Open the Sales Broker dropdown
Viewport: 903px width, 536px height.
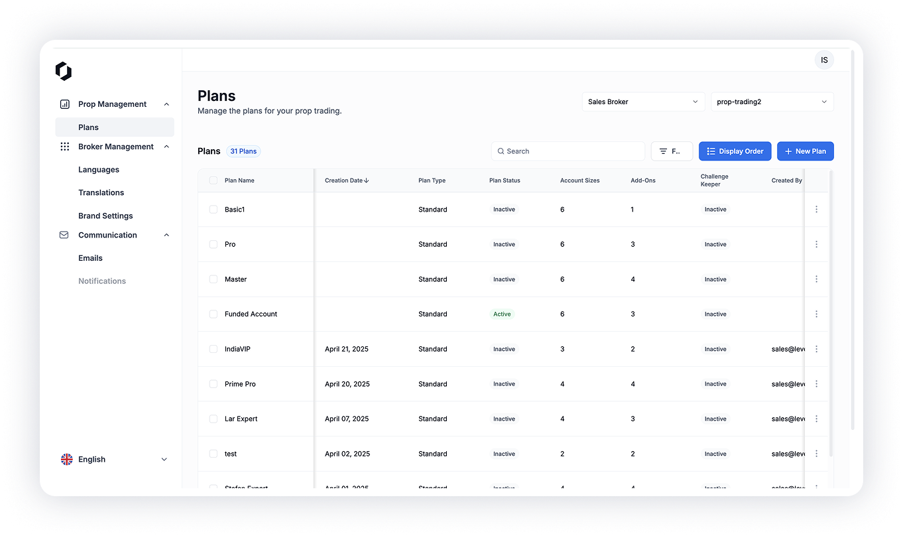pyautogui.click(x=642, y=101)
